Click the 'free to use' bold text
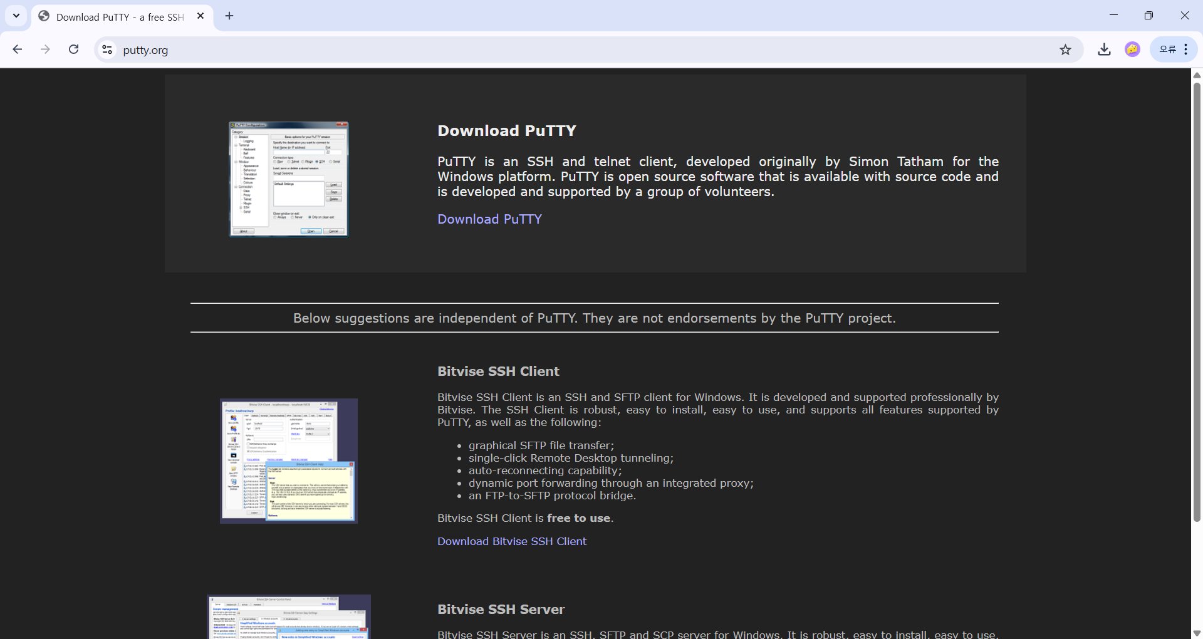Viewport: 1203px width, 639px height. pyautogui.click(x=578, y=518)
